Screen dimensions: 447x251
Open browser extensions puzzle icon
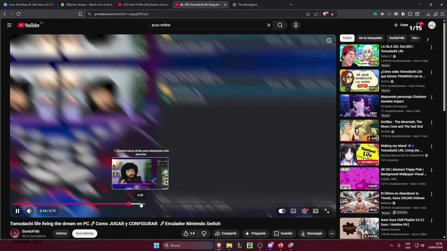[x=410, y=14]
